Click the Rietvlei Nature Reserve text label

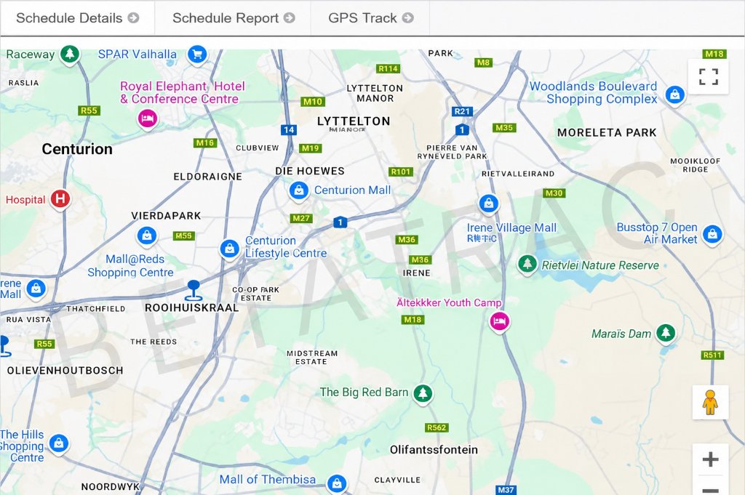click(600, 265)
